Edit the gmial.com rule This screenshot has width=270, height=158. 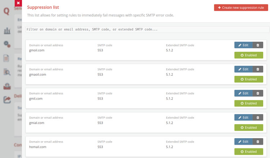pyautogui.click(x=243, y=117)
